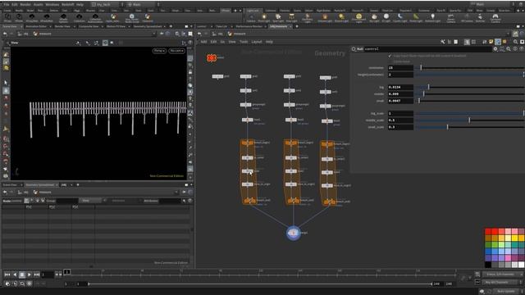Select the viewport Select tool in left toolbar
The width and height of the screenshot is (525, 295).
[6, 83]
